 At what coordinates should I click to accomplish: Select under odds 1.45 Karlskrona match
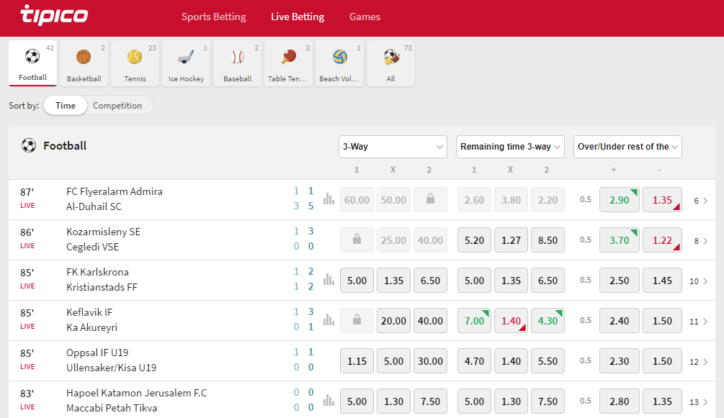(x=662, y=281)
